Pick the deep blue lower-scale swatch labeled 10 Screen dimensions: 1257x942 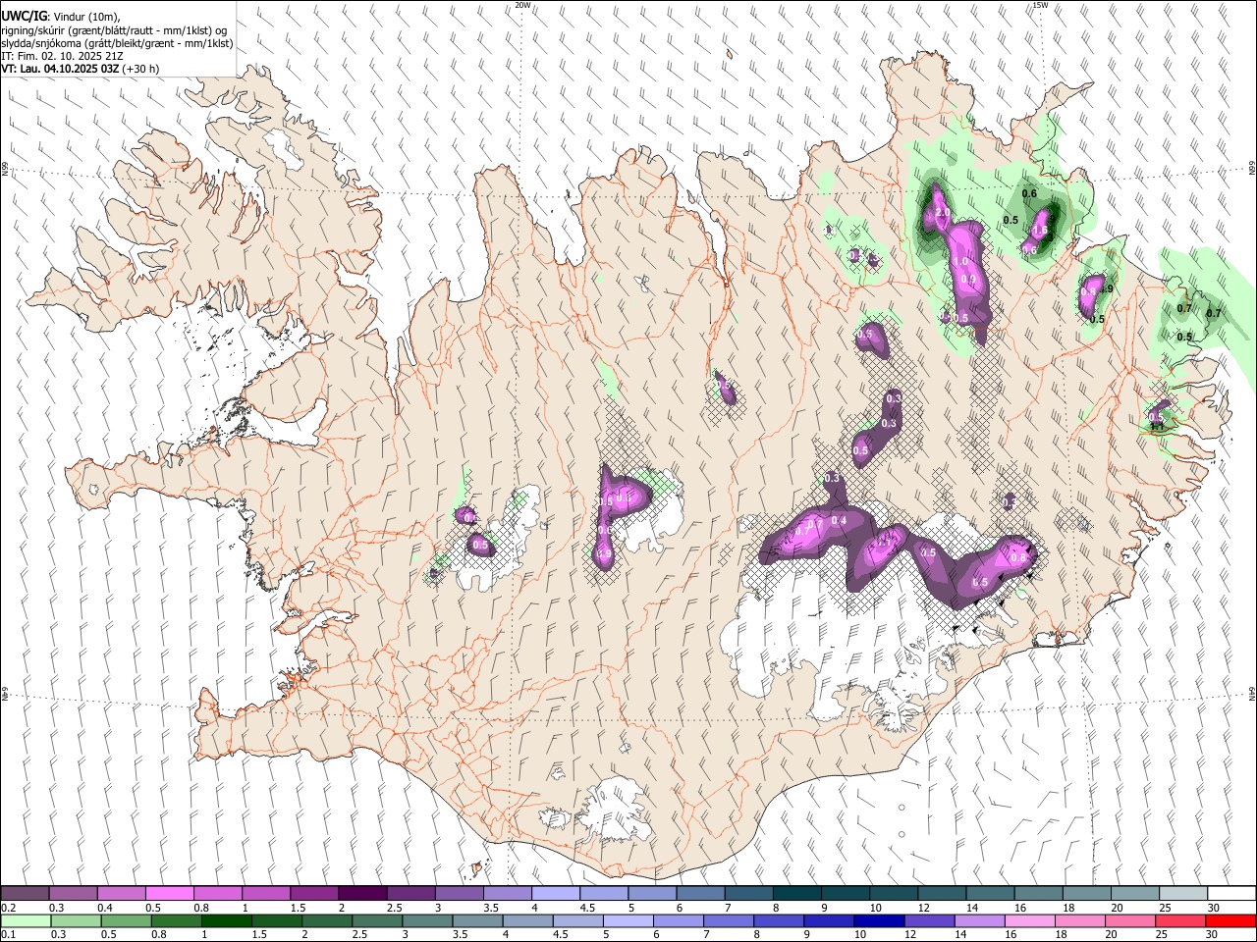click(x=879, y=920)
